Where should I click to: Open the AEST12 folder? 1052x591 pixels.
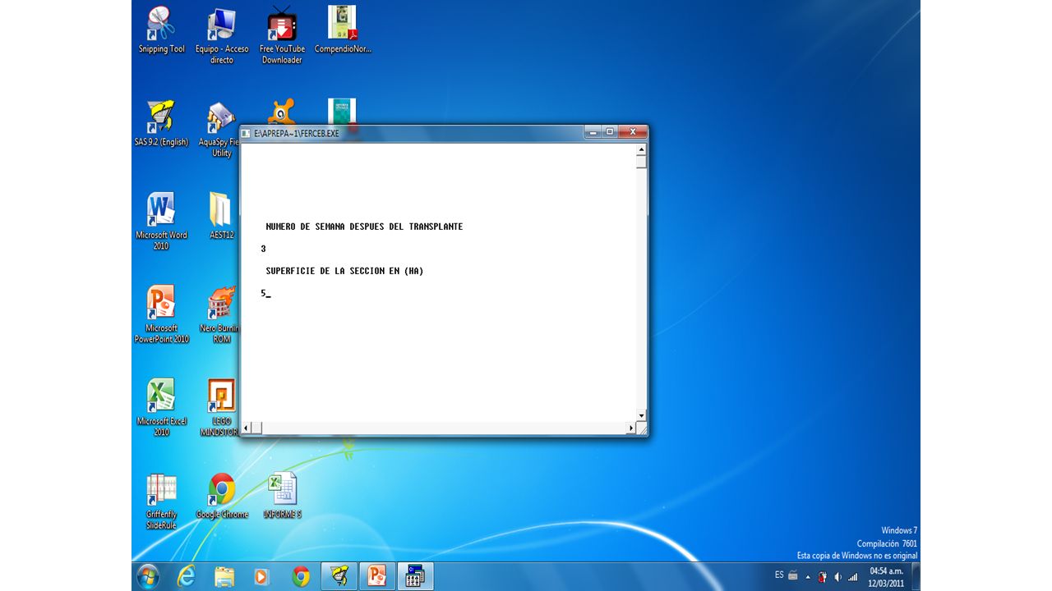point(221,216)
